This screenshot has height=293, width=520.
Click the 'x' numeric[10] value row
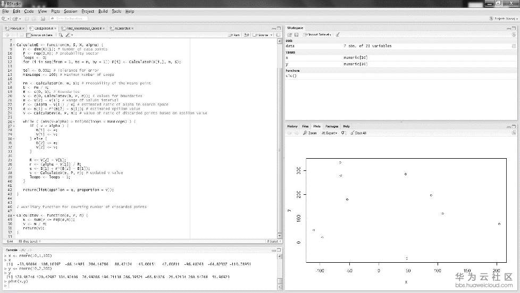click(x=400, y=58)
